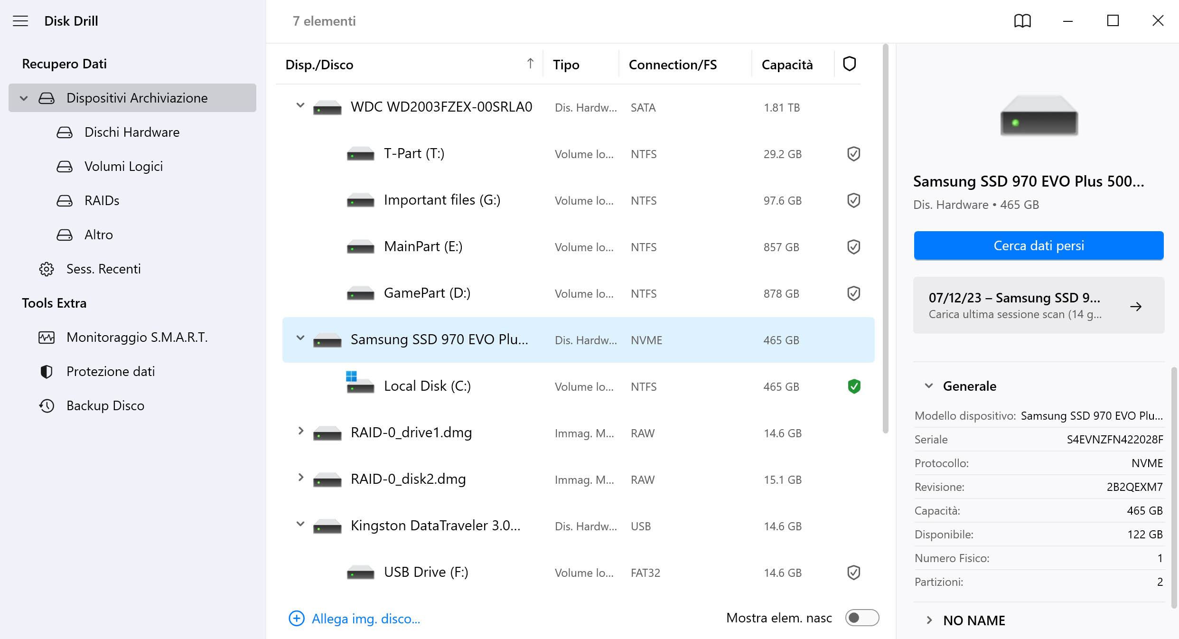Collapse the Kingston DataTraveler drive
1179x639 pixels.
pos(300,524)
